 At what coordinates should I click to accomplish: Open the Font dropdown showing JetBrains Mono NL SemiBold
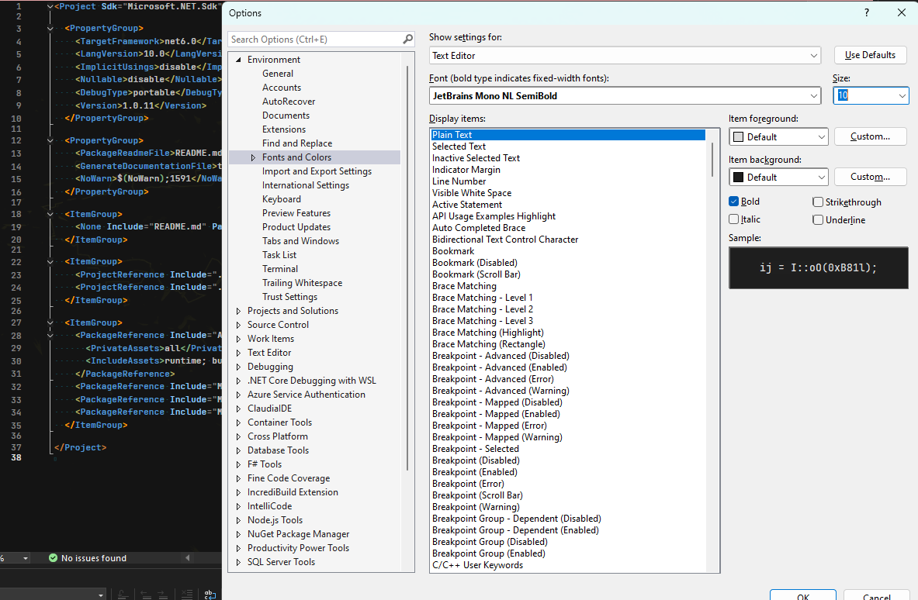pos(813,96)
